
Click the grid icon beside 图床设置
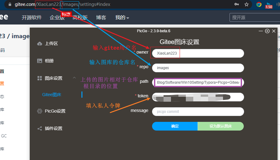point(40,78)
